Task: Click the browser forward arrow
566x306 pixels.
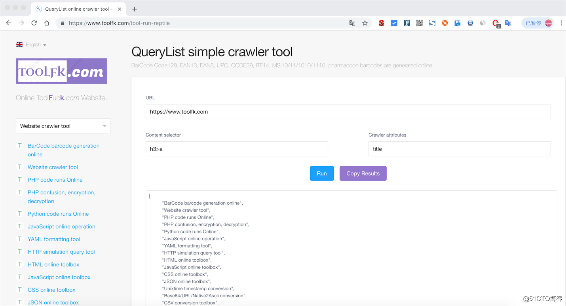Action: click(21, 23)
